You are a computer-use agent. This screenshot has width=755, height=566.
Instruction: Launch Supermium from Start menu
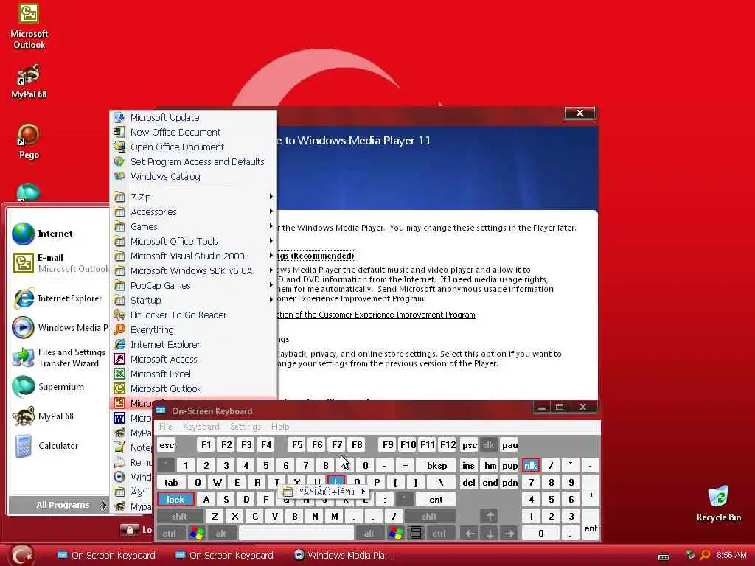coord(48,387)
